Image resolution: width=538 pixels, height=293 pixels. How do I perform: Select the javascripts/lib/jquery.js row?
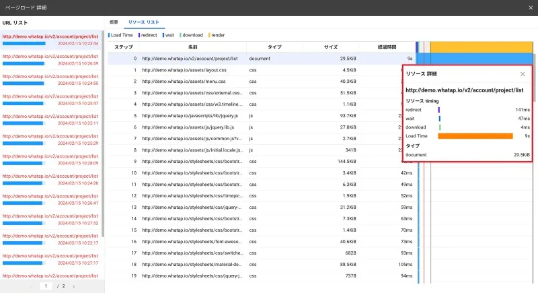tap(255, 116)
